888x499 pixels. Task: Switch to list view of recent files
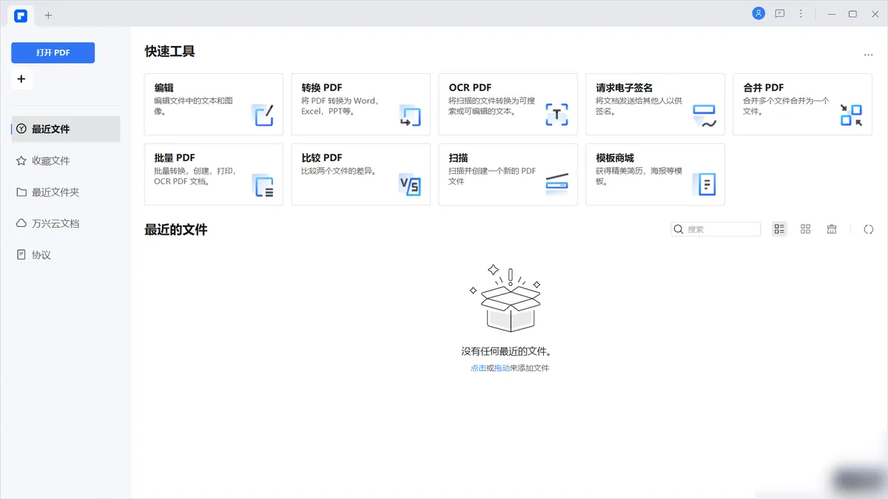pos(779,229)
